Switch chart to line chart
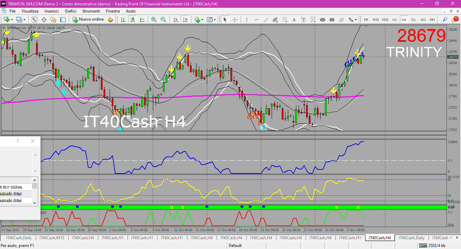This screenshot has width=461, height=249. coord(142,20)
